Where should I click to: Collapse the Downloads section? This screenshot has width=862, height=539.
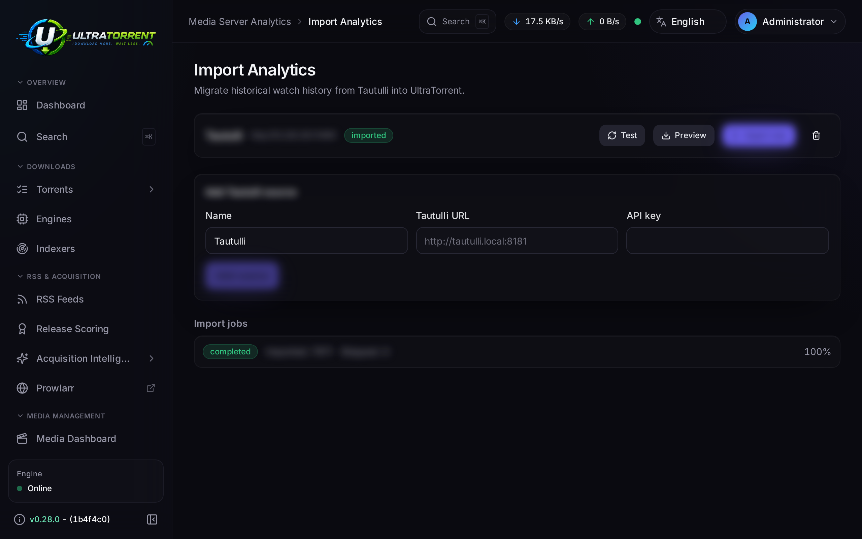46,166
